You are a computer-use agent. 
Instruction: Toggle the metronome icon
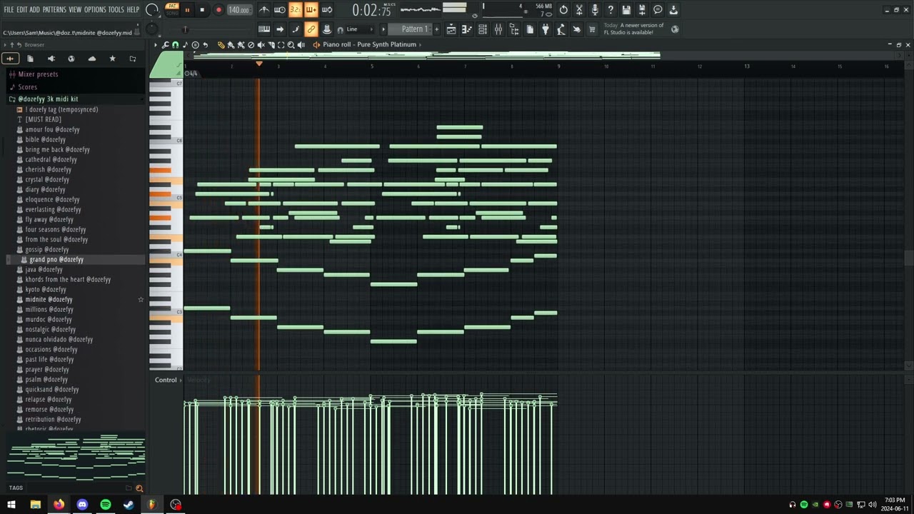[x=264, y=10]
